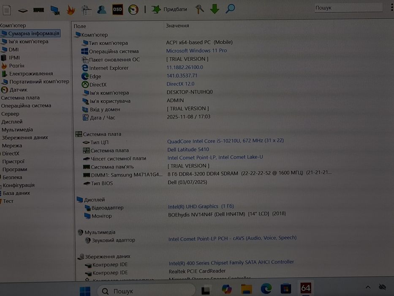Open Intel Comet Point-LP chipset link
Viewport: 394px width, 296px height.
click(x=215, y=157)
